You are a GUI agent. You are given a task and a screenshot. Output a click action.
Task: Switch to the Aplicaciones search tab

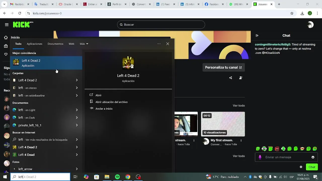tap(34, 44)
